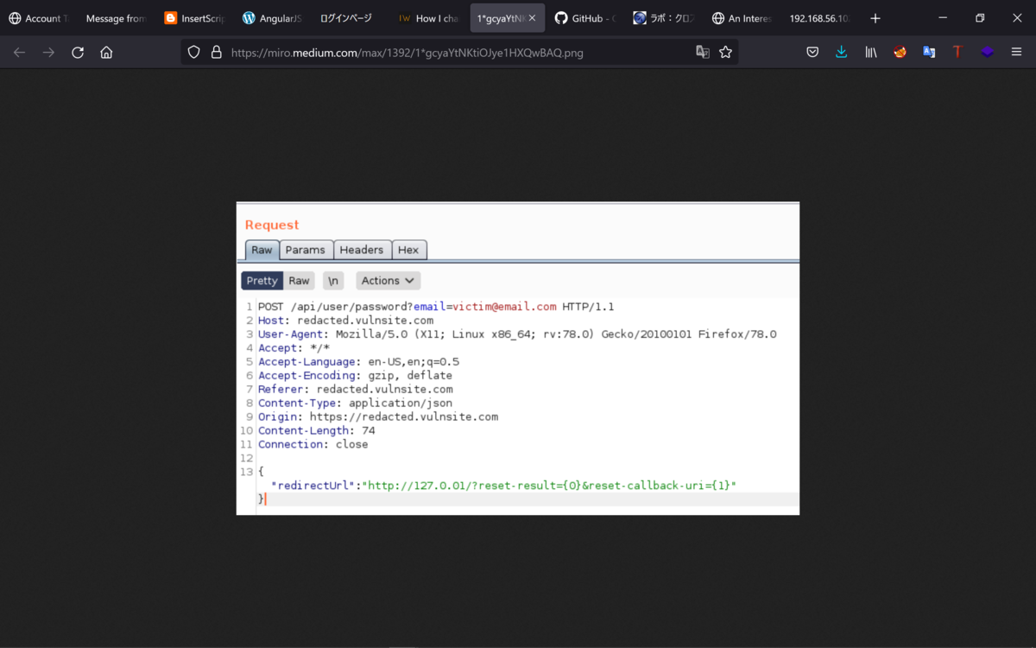Switch to the 192.168.56.10 tab
Screen dimensions: 1036x648
819,18
